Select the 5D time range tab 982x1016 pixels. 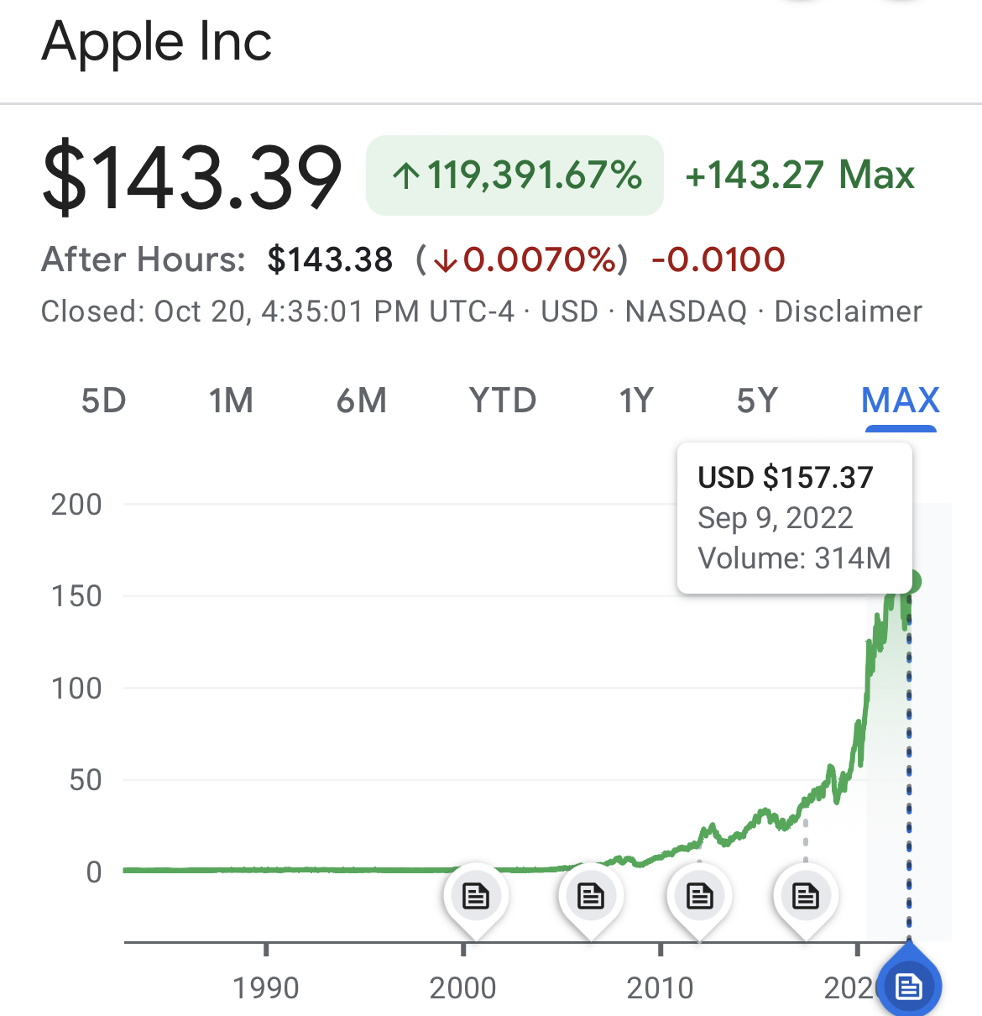(x=104, y=401)
